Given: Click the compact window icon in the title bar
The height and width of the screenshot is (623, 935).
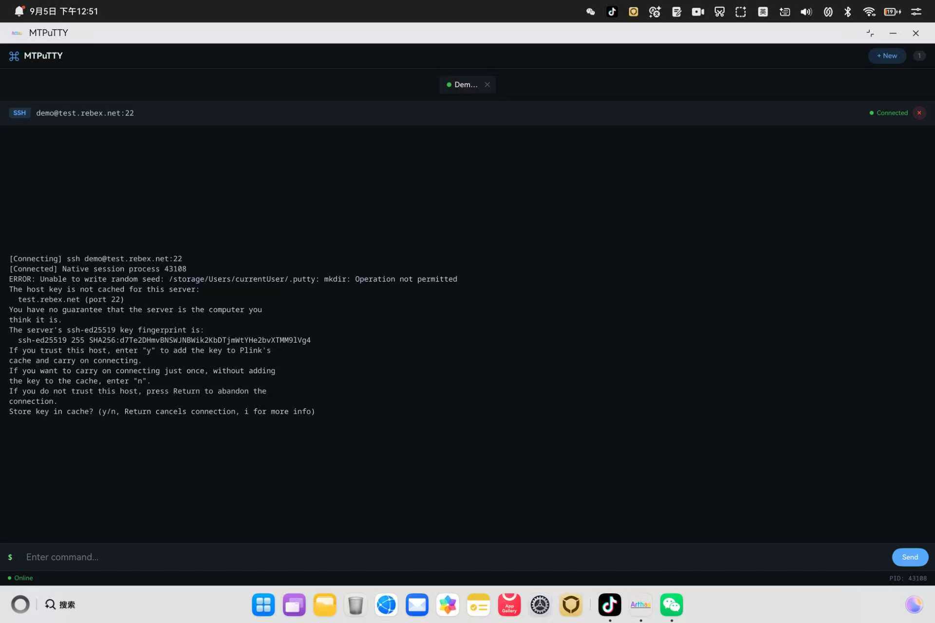Looking at the screenshot, I should click(x=870, y=33).
